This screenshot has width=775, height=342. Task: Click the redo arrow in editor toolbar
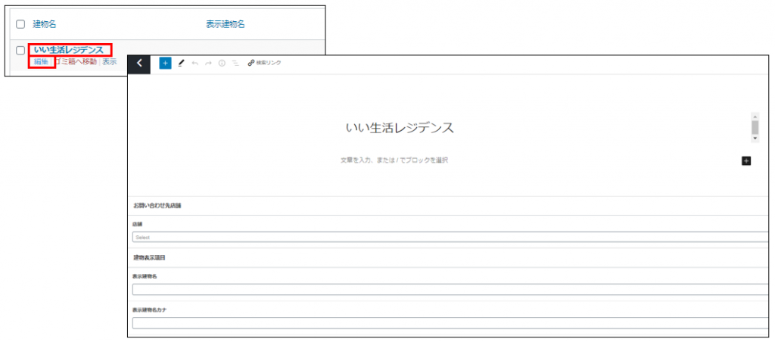click(208, 64)
